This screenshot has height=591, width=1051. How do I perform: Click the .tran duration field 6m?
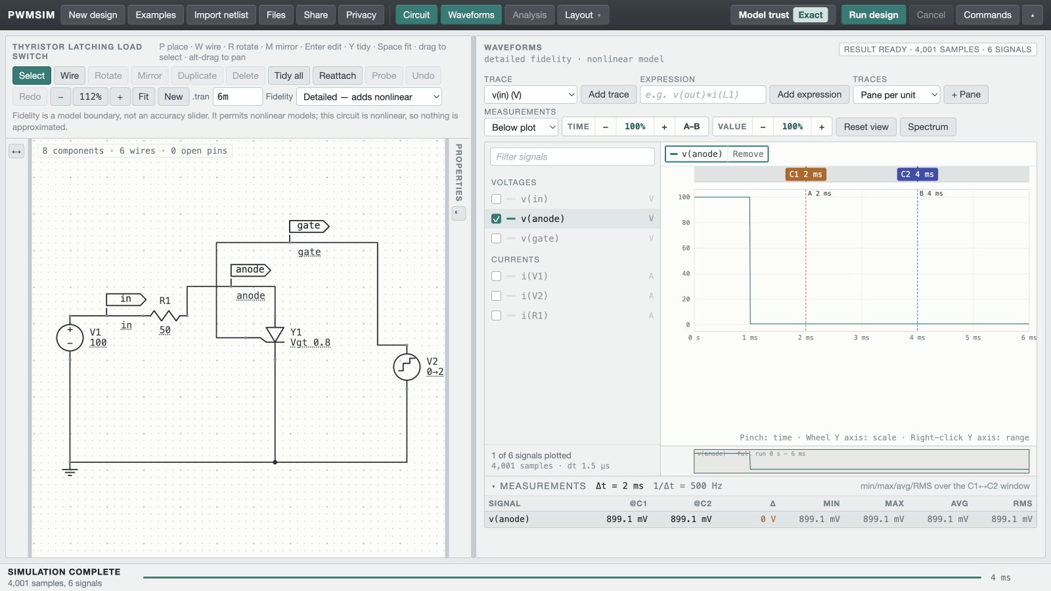[x=237, y=97]
